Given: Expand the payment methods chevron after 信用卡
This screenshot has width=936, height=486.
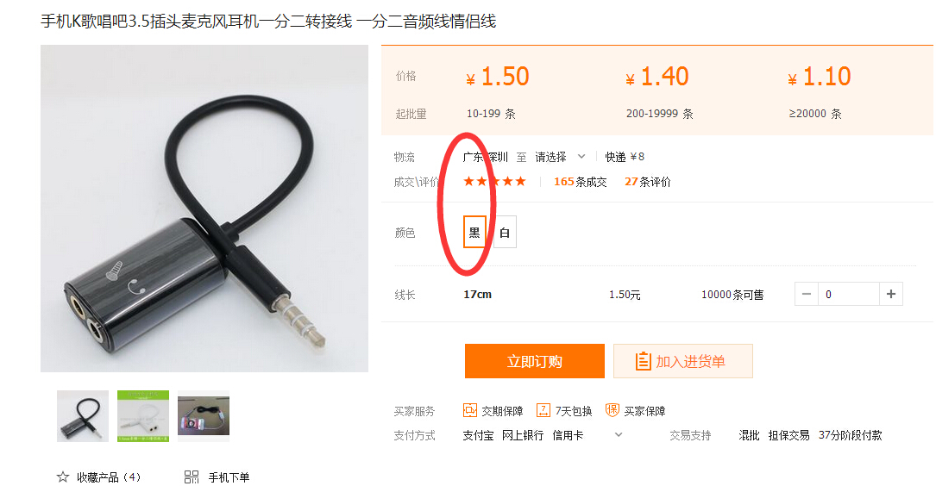Looking at the screenshot, I should point(619,434).
